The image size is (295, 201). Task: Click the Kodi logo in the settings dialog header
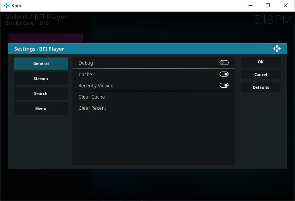click(x=277, y=49)
